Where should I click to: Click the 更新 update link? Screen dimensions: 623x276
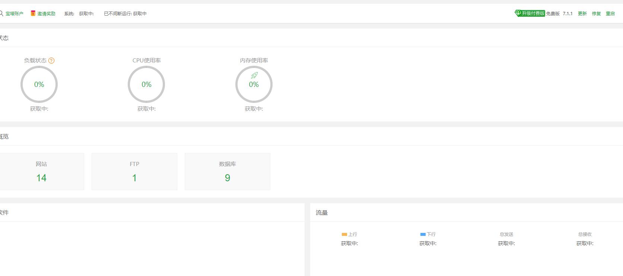[x=582, y=14]
